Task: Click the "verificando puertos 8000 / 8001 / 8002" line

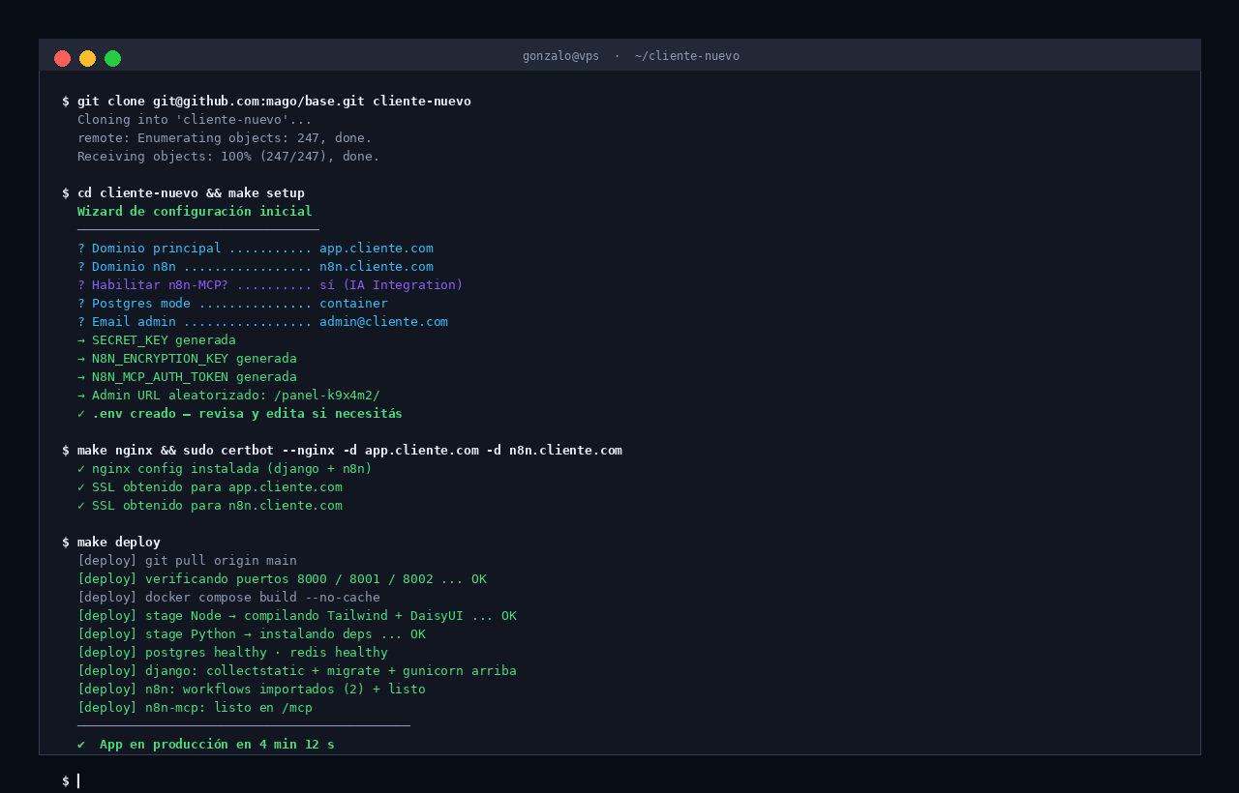Action: pos(282,579)
